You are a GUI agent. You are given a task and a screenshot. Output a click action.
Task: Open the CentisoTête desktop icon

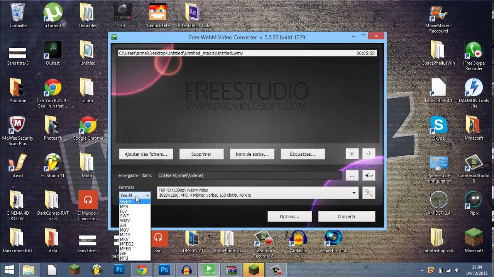(x=158, y=15)
